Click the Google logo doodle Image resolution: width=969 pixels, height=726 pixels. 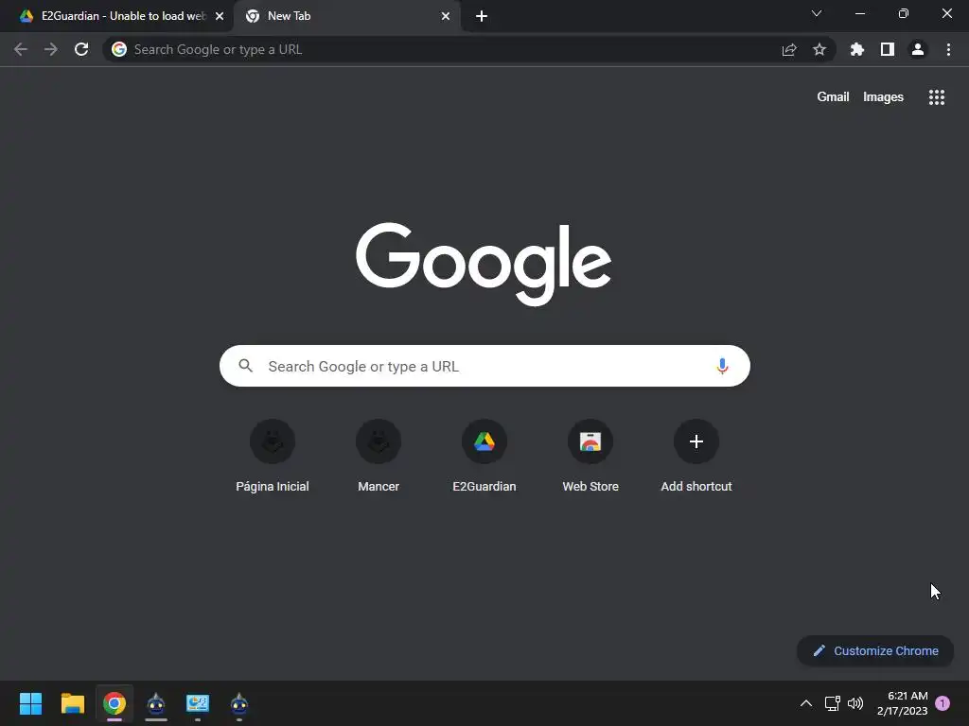[x=484, y=264]
